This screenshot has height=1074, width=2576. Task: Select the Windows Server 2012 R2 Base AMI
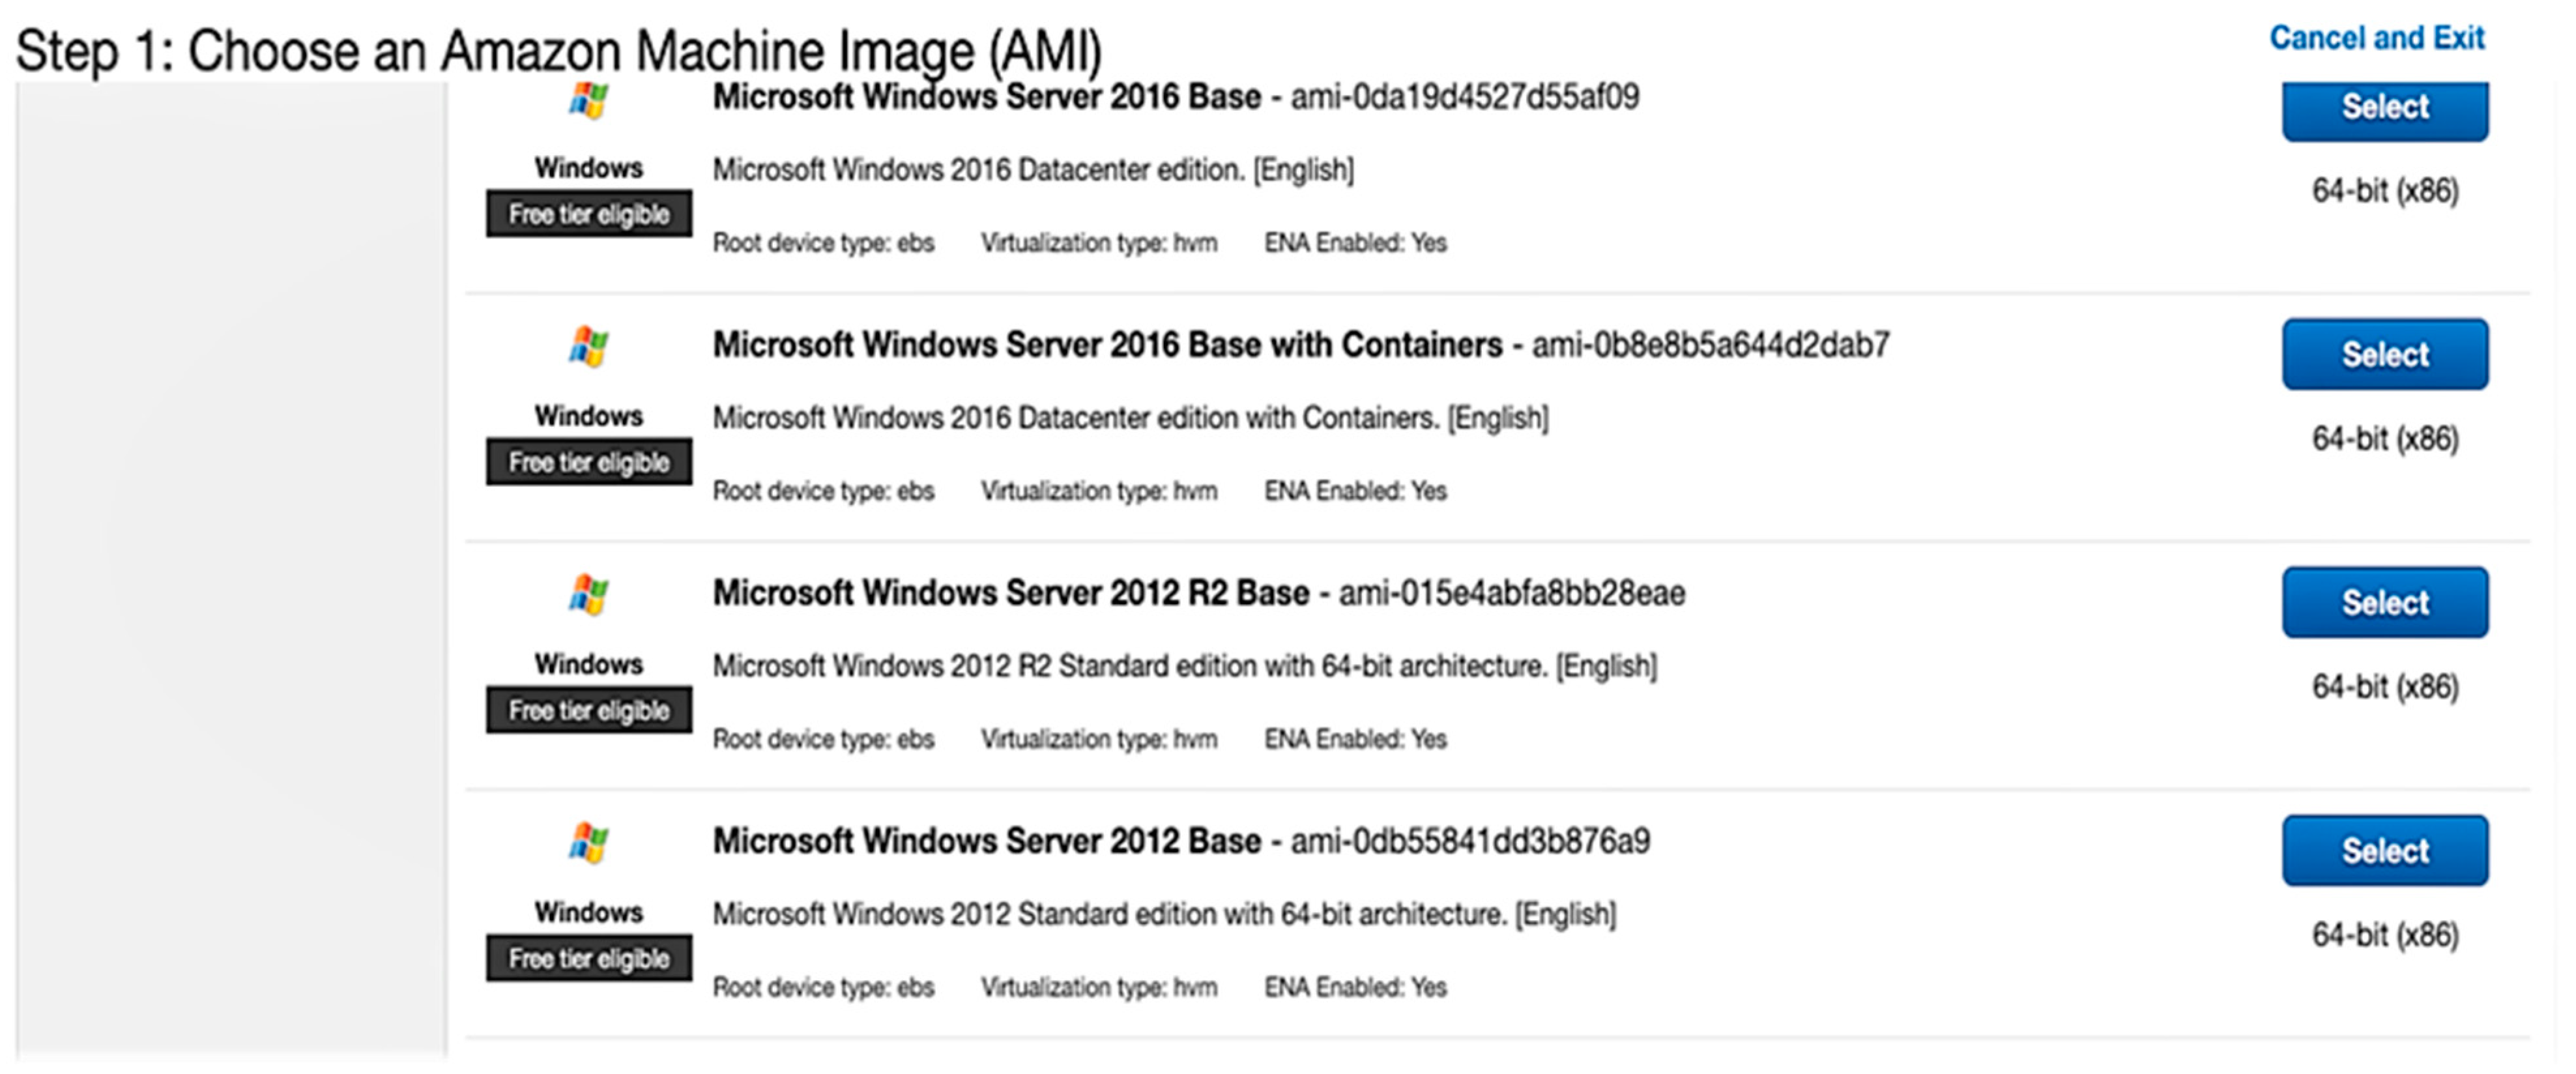(2384, 602)
